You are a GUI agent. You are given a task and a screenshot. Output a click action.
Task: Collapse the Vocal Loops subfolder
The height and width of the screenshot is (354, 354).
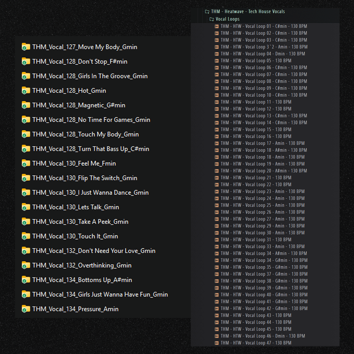click(x=212, y=19)
